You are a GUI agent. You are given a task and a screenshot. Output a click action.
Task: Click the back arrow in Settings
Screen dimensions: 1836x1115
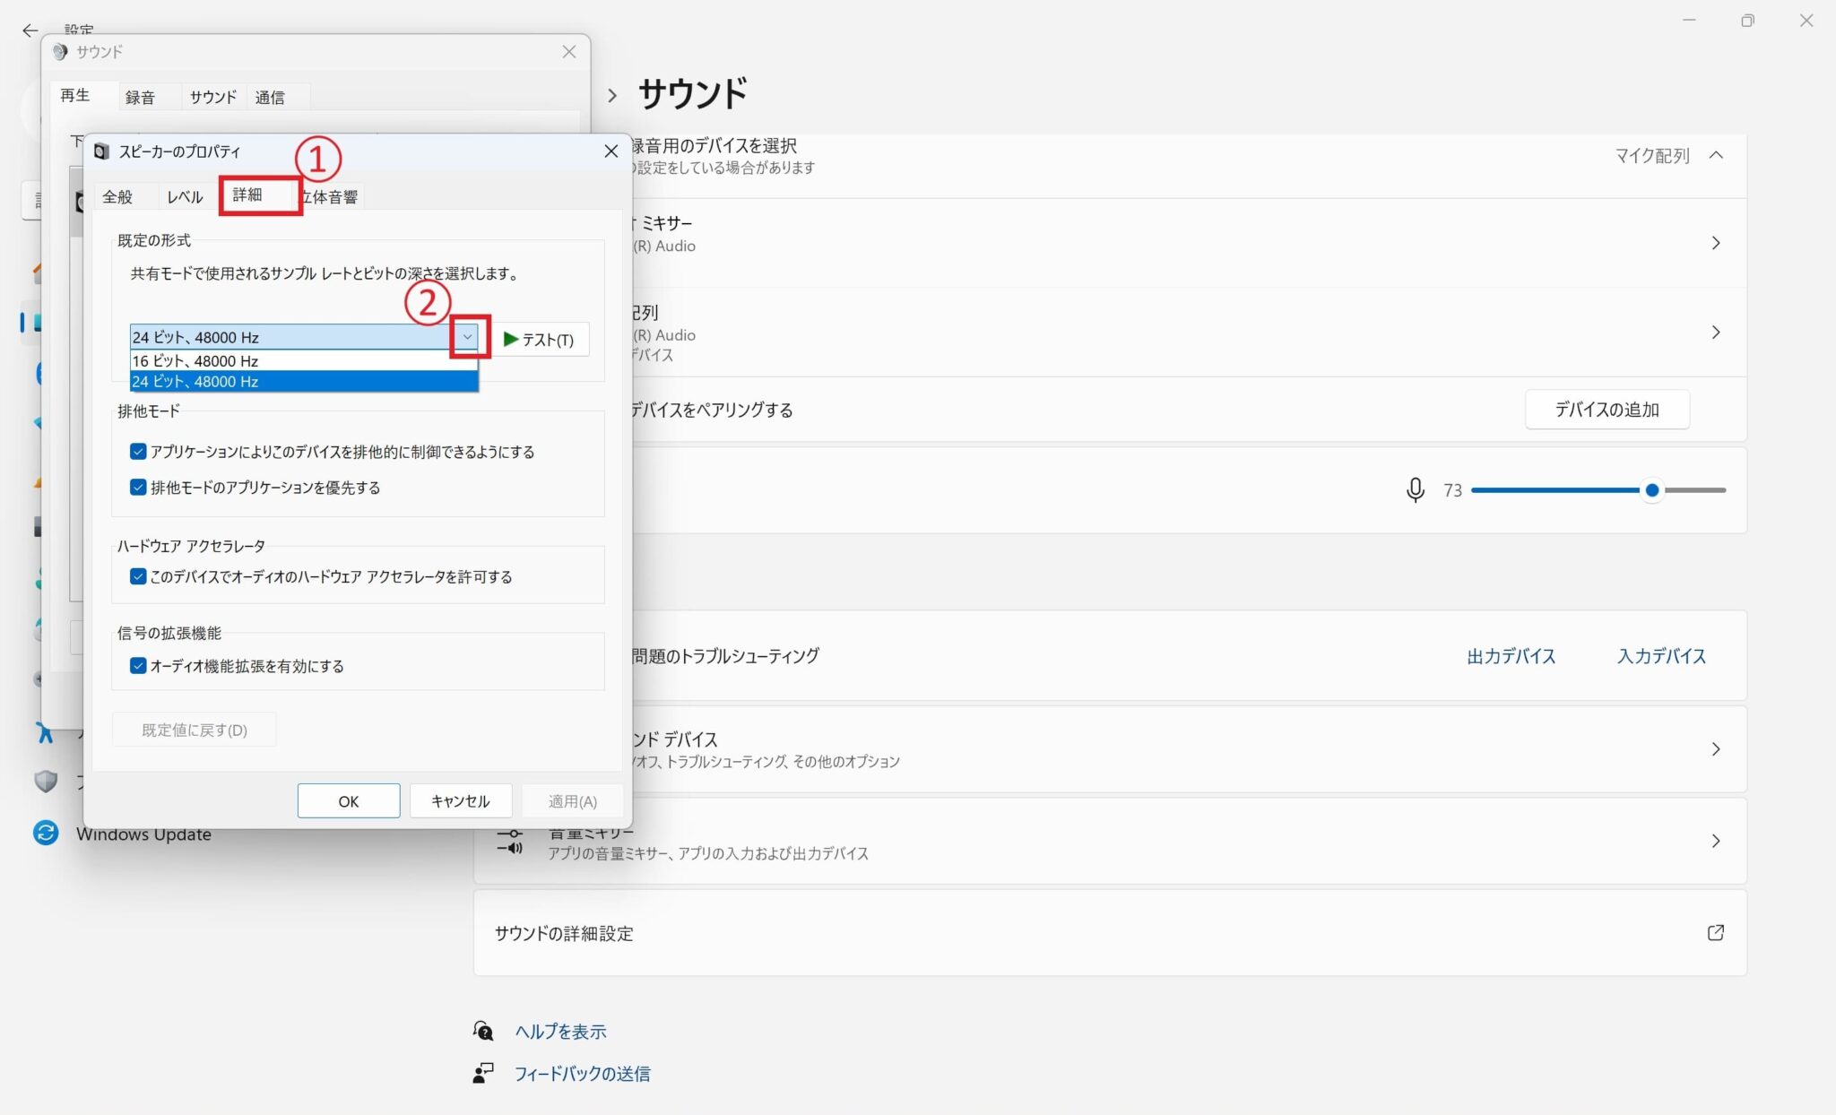(30, 30)
